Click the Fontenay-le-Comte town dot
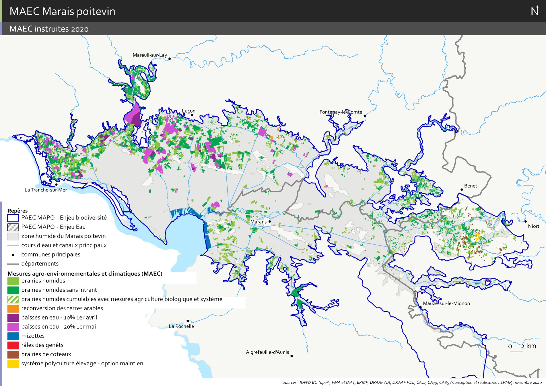Image resolution: width=546 pixels, height=386 pixels. click(x=365, y=116)
